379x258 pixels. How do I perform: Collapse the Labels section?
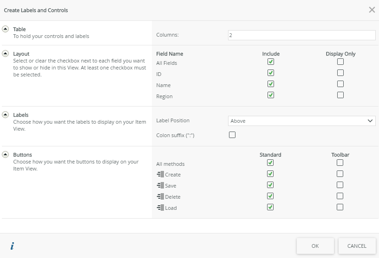tap(6, 114)
